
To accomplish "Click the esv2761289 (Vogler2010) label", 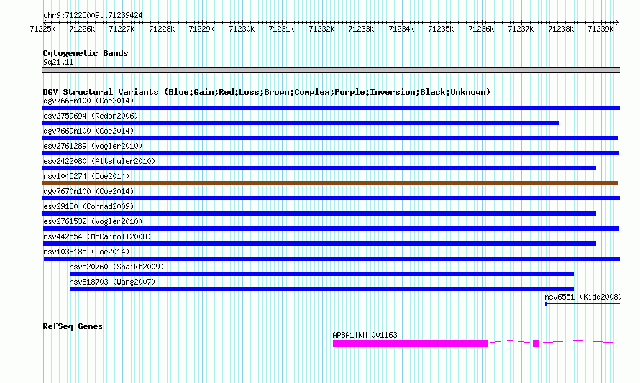I will (93, 146).
